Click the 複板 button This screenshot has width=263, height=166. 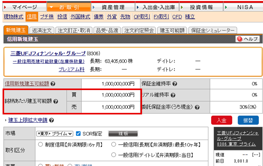pyautogui.click(x=123, y=134)
